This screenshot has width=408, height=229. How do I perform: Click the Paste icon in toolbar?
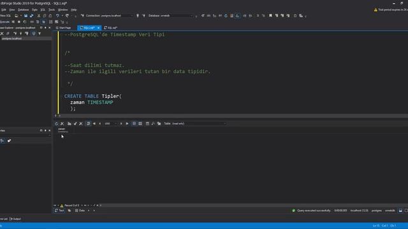pyautogui.click(x=50, y=16)
